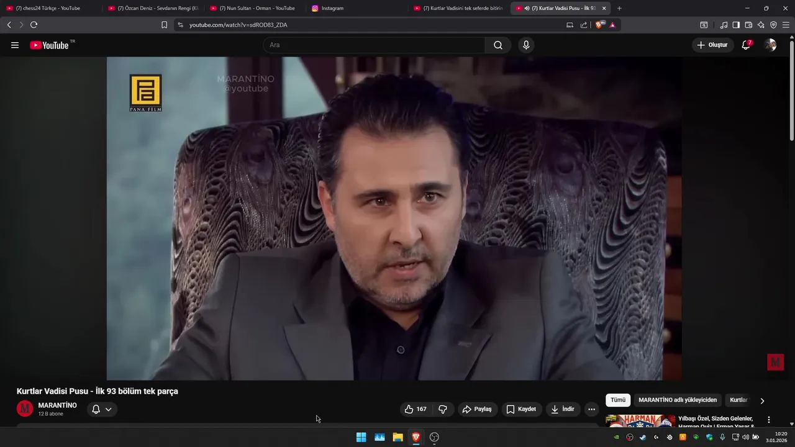Viewport: 795px width, 447px height.
Task: Open Brave Wallet icon
Action: tap(748, 25)
